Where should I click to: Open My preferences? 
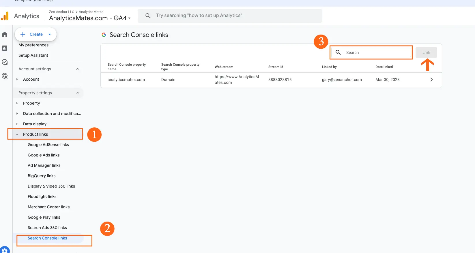coord(33,45)
